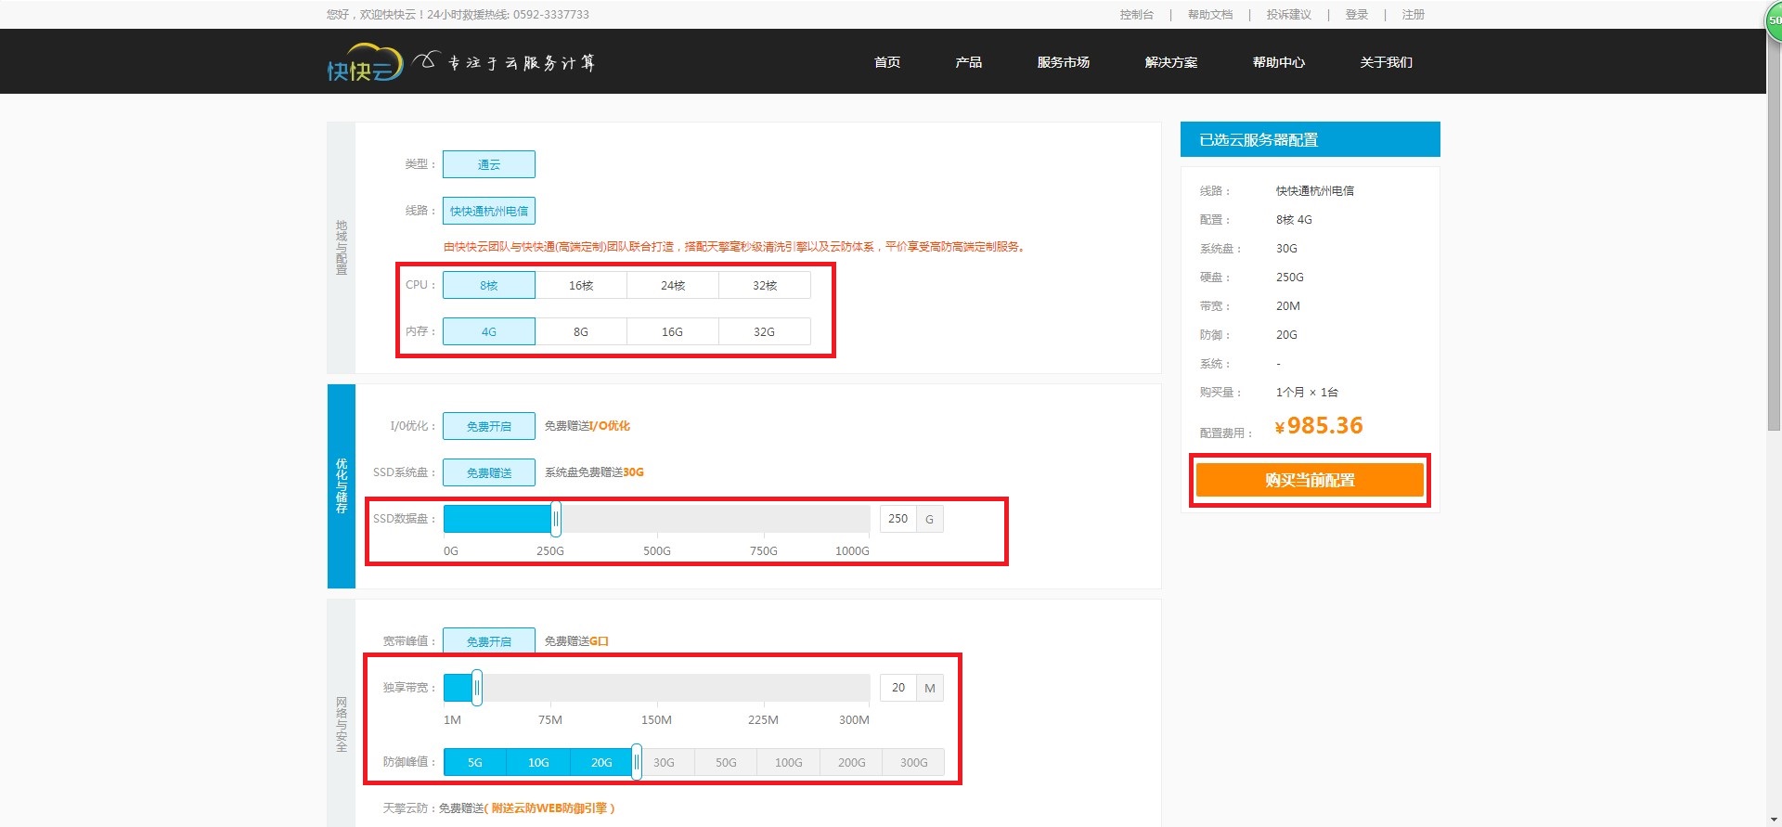The width and height of the screenshot is (1782, 827).
Task: Click the 1个月 × 1台 purchase quantity value
Action: coord(1307,393)
